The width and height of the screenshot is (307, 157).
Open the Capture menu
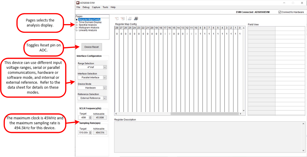coord(96,7)
